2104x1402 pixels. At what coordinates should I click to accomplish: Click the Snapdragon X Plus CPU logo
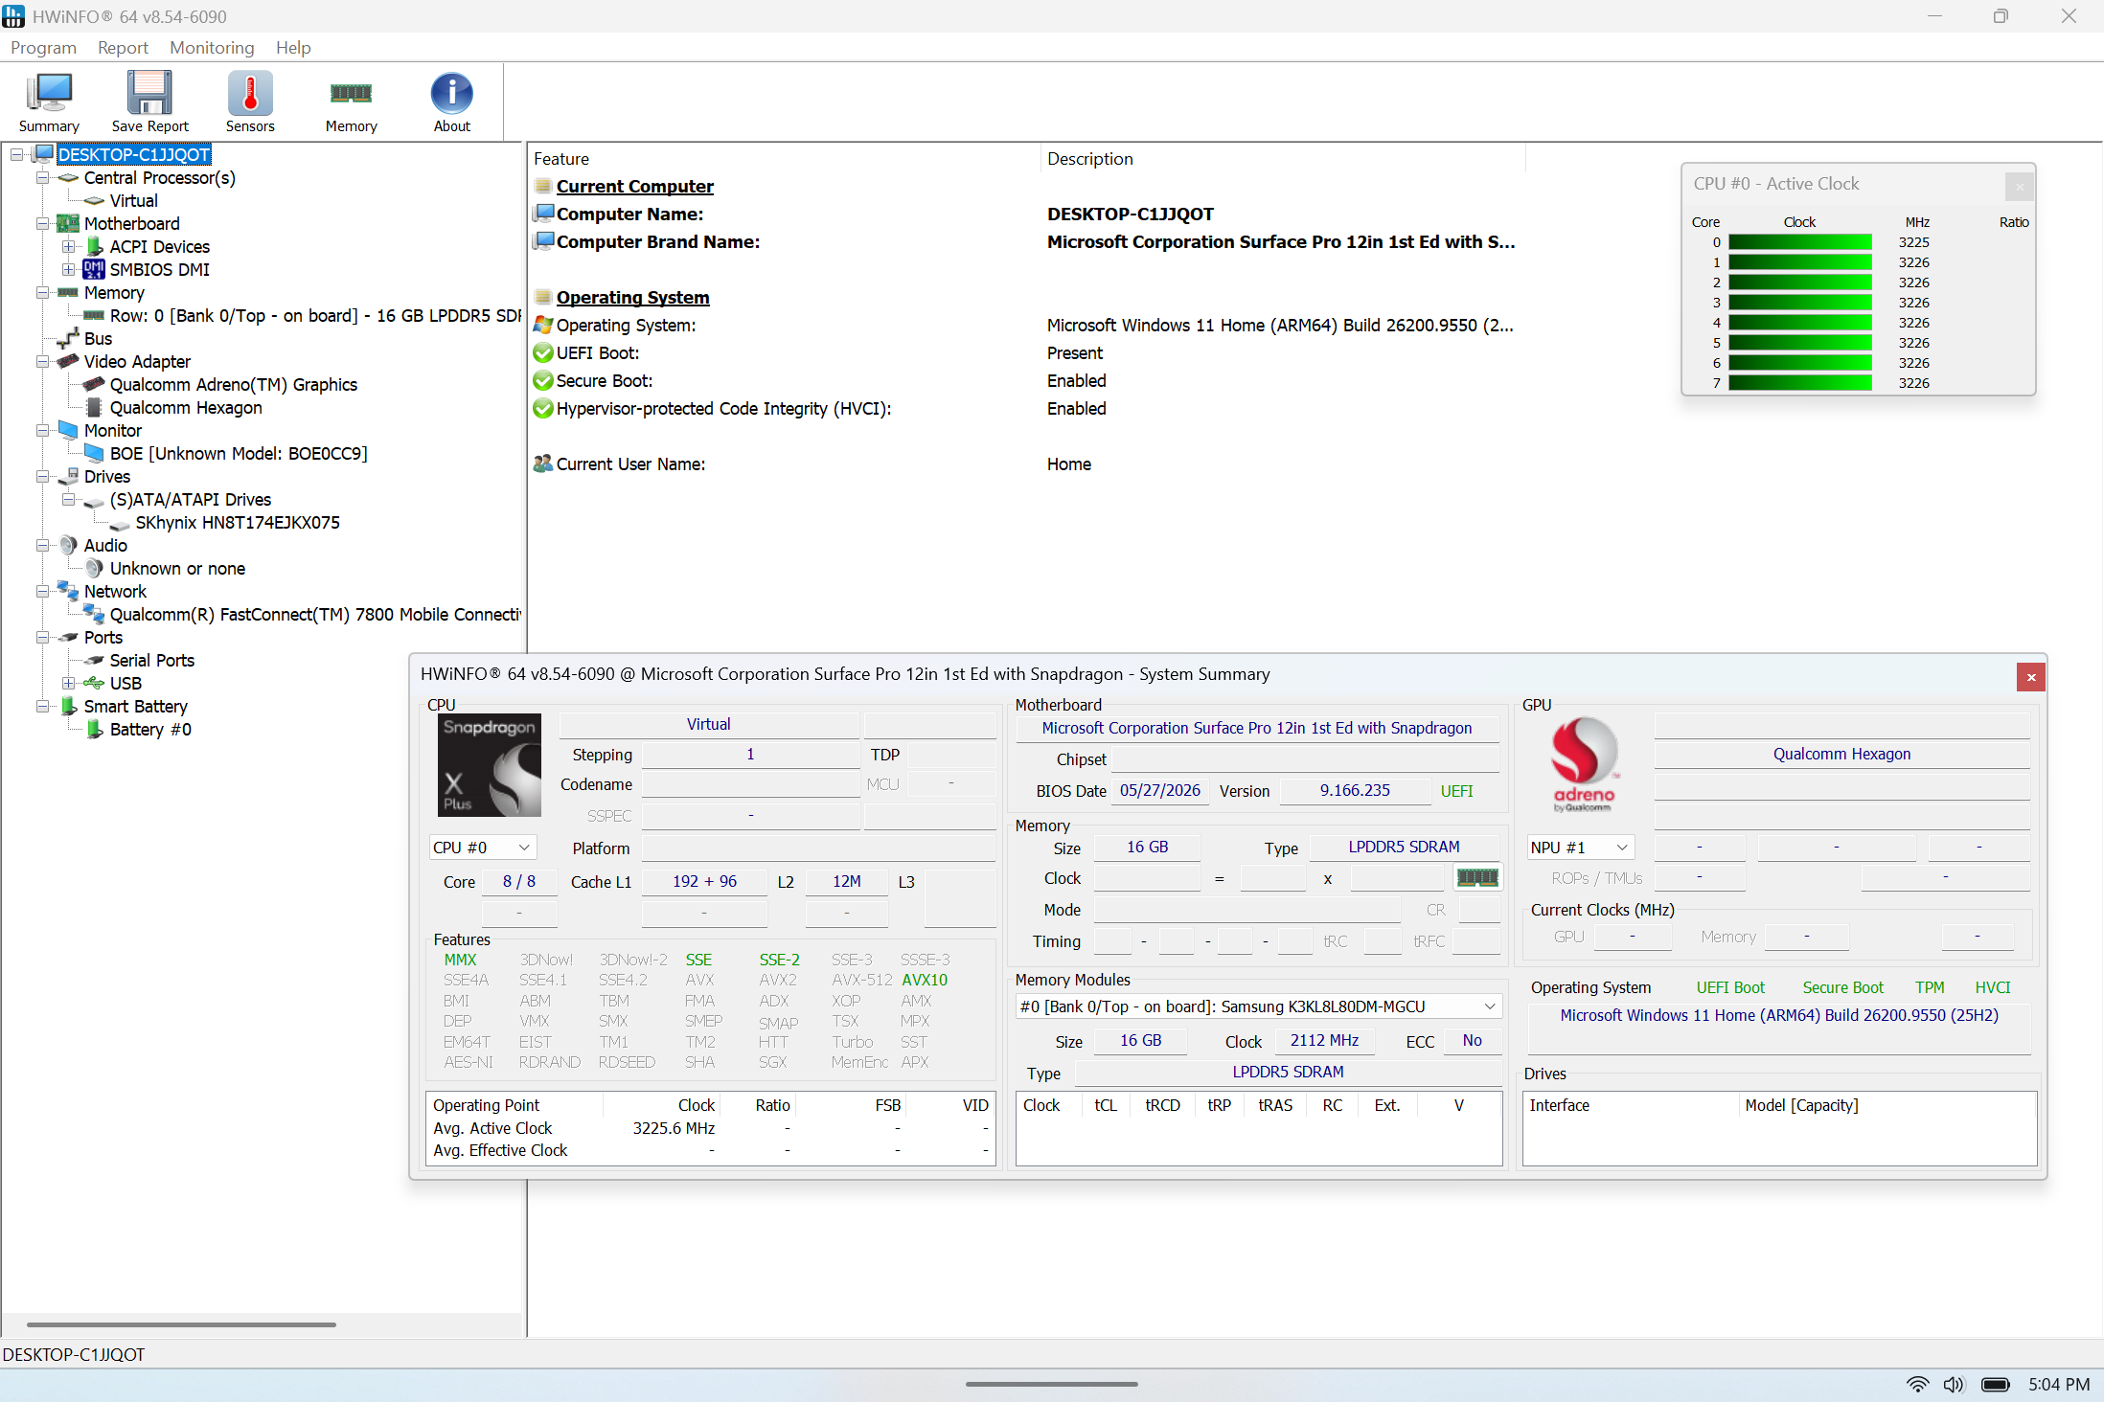coord(490,765)
